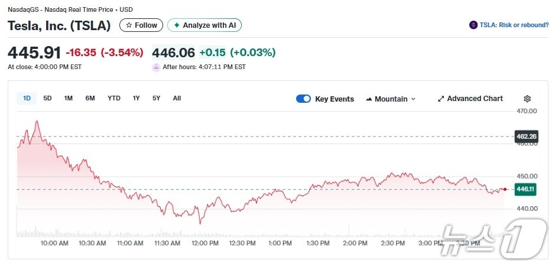The width and height of the screenshot is (555, 267).
Task: Select the 1D time range tab
Action: click(27, 98)
